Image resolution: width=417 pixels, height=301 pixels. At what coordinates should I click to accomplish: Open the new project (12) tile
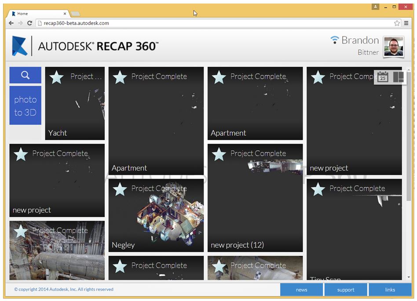tap(255, 198)
